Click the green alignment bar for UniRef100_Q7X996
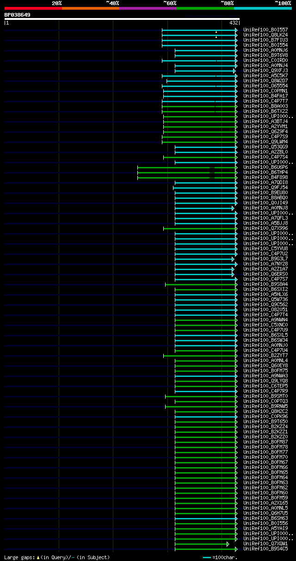This screenshot has height=561, width=296. pos(200,228)
